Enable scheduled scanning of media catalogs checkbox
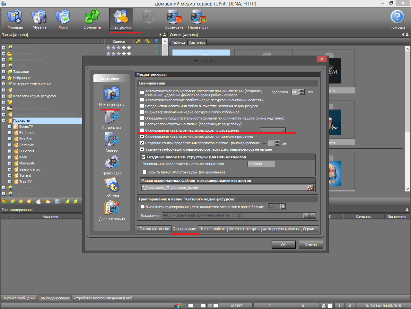Image resolution: width=411 pixels, height=309 pixels. pos(142,130)
